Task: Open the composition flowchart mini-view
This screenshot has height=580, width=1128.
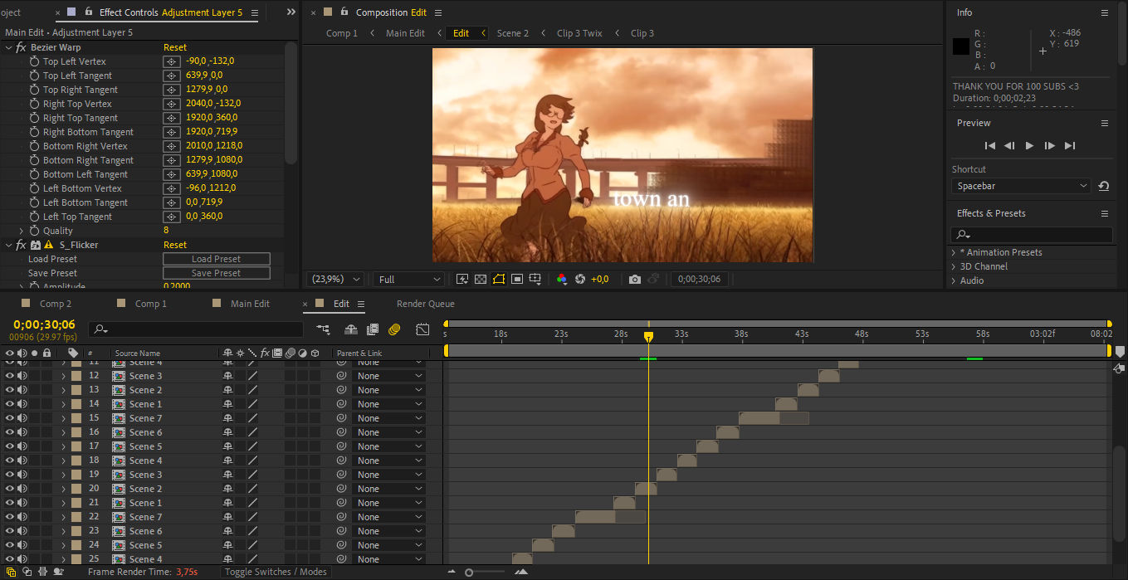Action: pyautogui.click(x=323, y=329)
